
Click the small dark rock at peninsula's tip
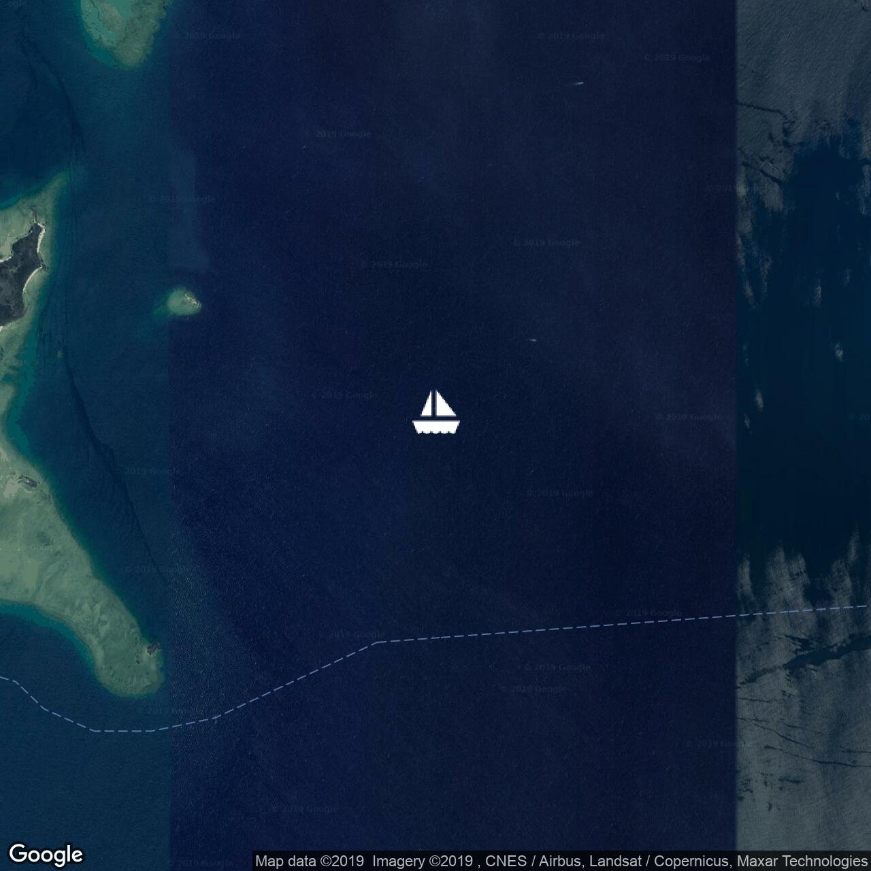point(152,648)
